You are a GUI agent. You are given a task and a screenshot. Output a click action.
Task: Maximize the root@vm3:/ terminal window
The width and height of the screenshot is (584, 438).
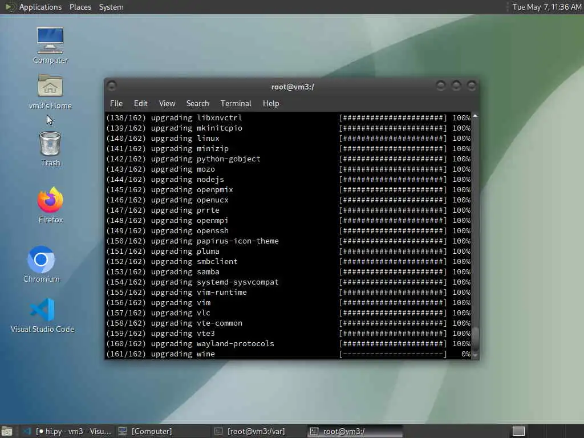456,86
